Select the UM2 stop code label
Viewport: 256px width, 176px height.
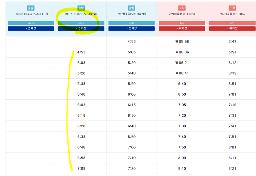[81, 23]
